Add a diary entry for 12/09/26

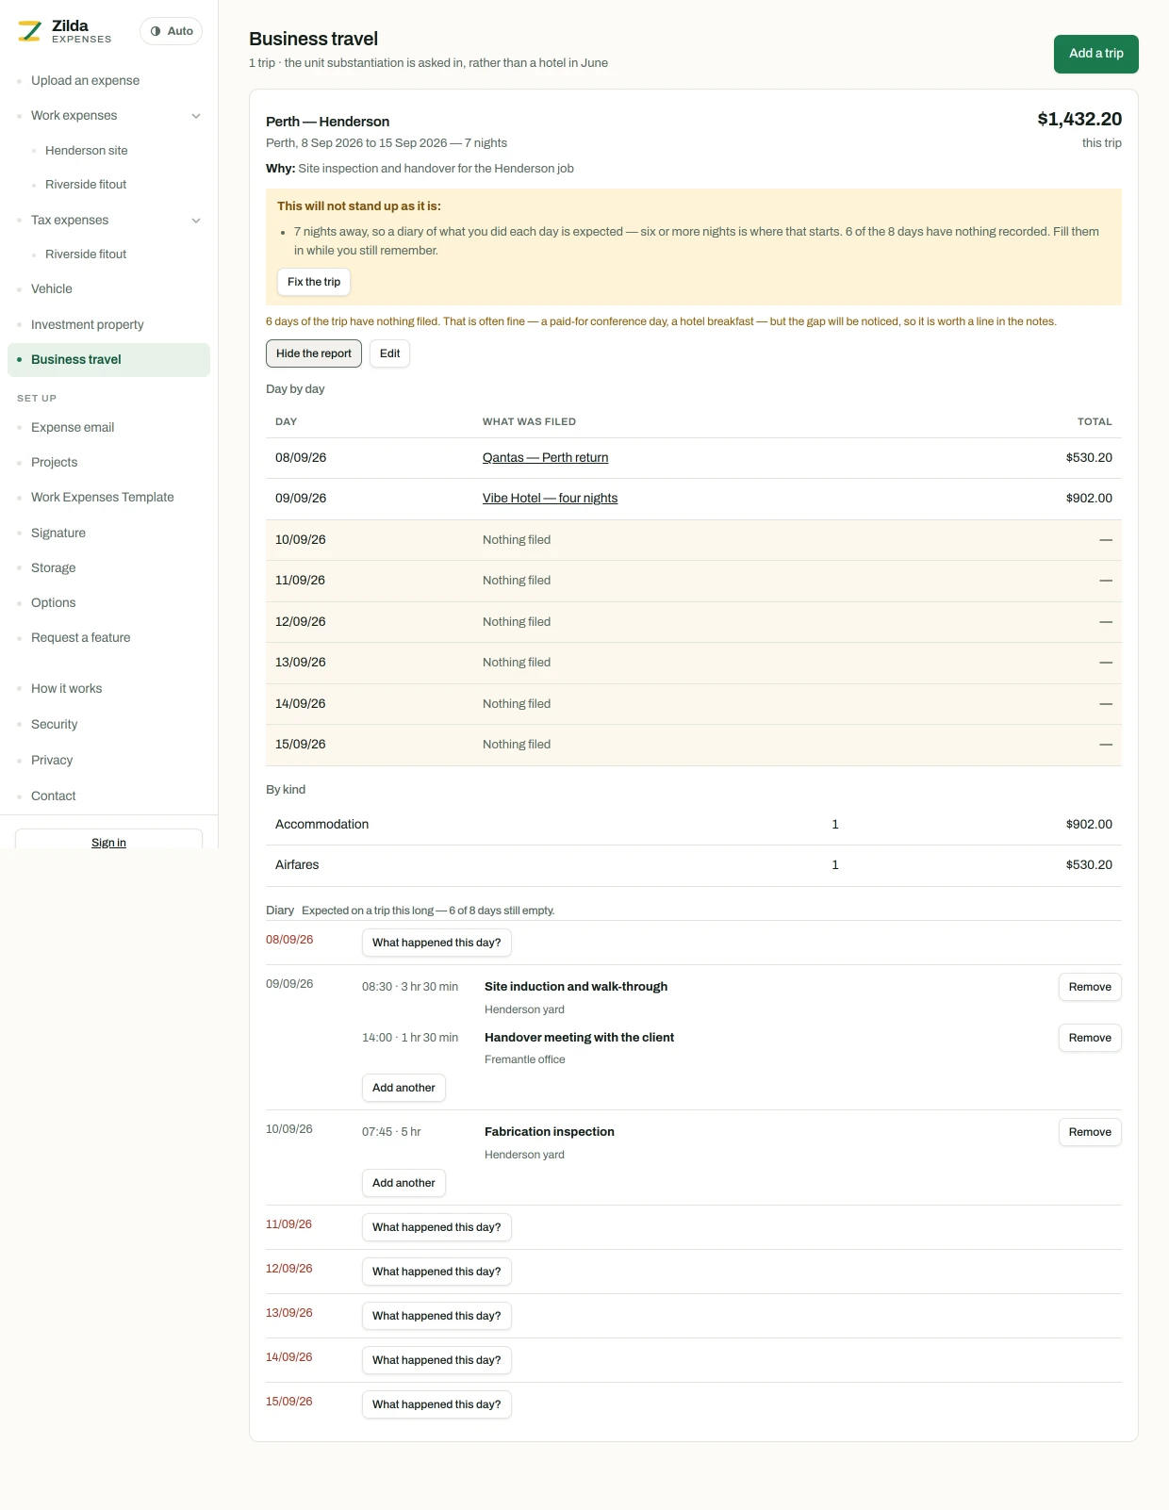[x=436, y=1272]
